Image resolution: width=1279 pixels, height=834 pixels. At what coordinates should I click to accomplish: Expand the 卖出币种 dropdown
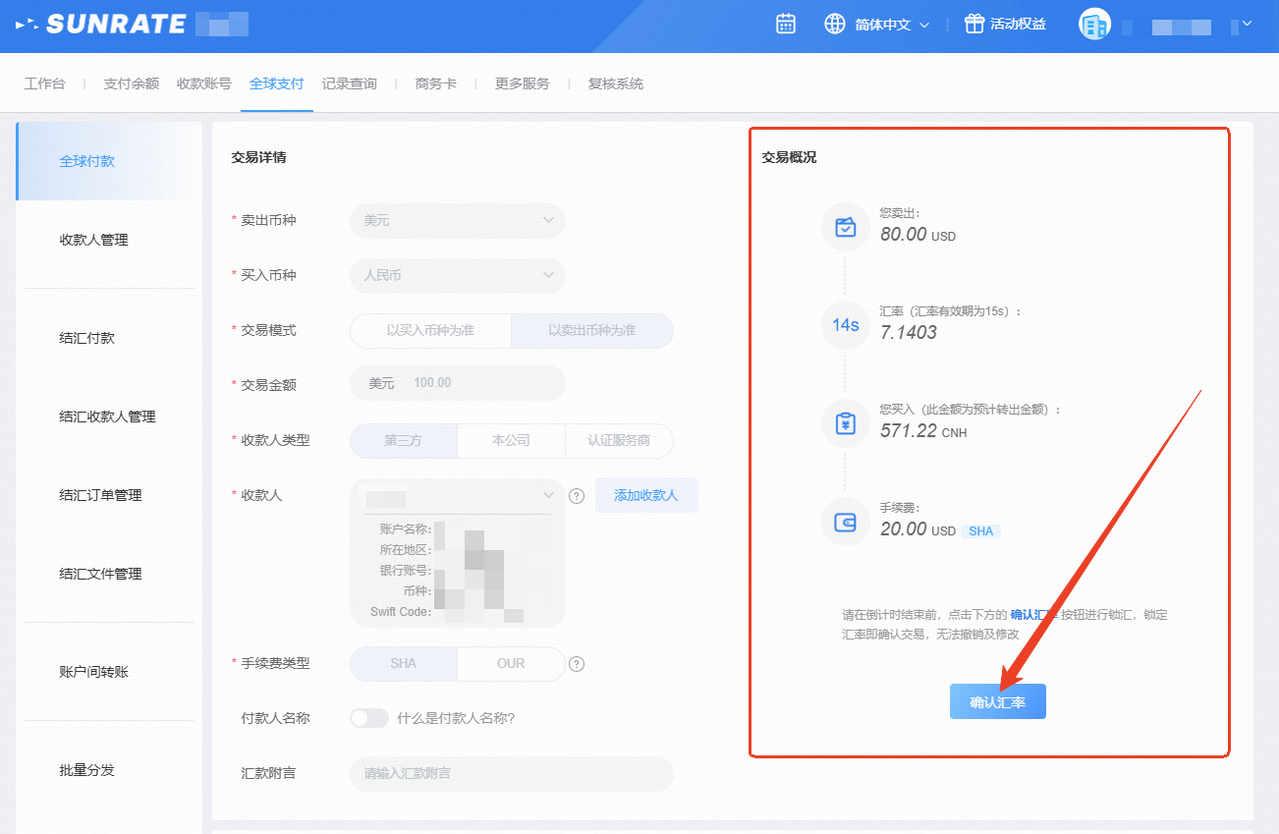point(458,221)
